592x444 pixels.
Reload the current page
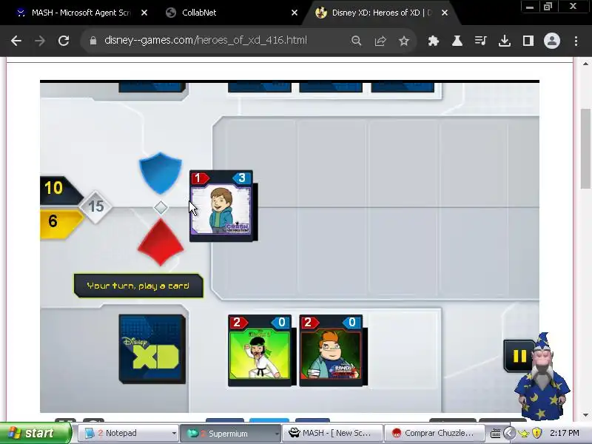64,41
